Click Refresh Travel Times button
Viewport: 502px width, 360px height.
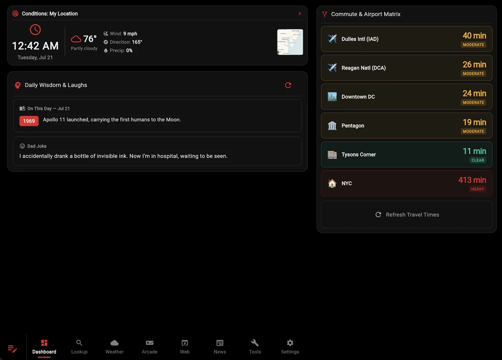407,215
